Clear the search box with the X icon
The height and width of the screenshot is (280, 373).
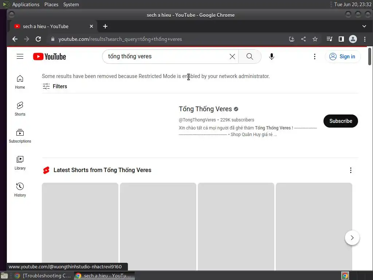click(x=232, y=57)
